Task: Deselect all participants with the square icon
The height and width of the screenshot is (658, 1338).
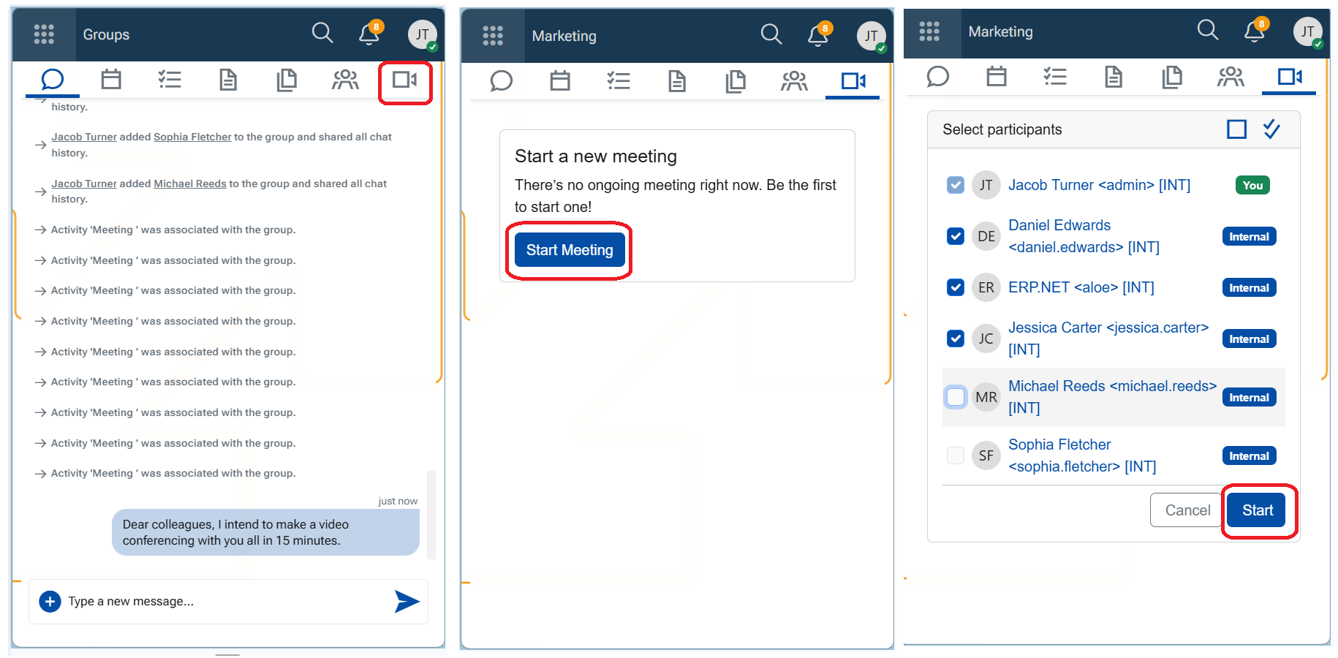Action: [x=1236, y=129]
